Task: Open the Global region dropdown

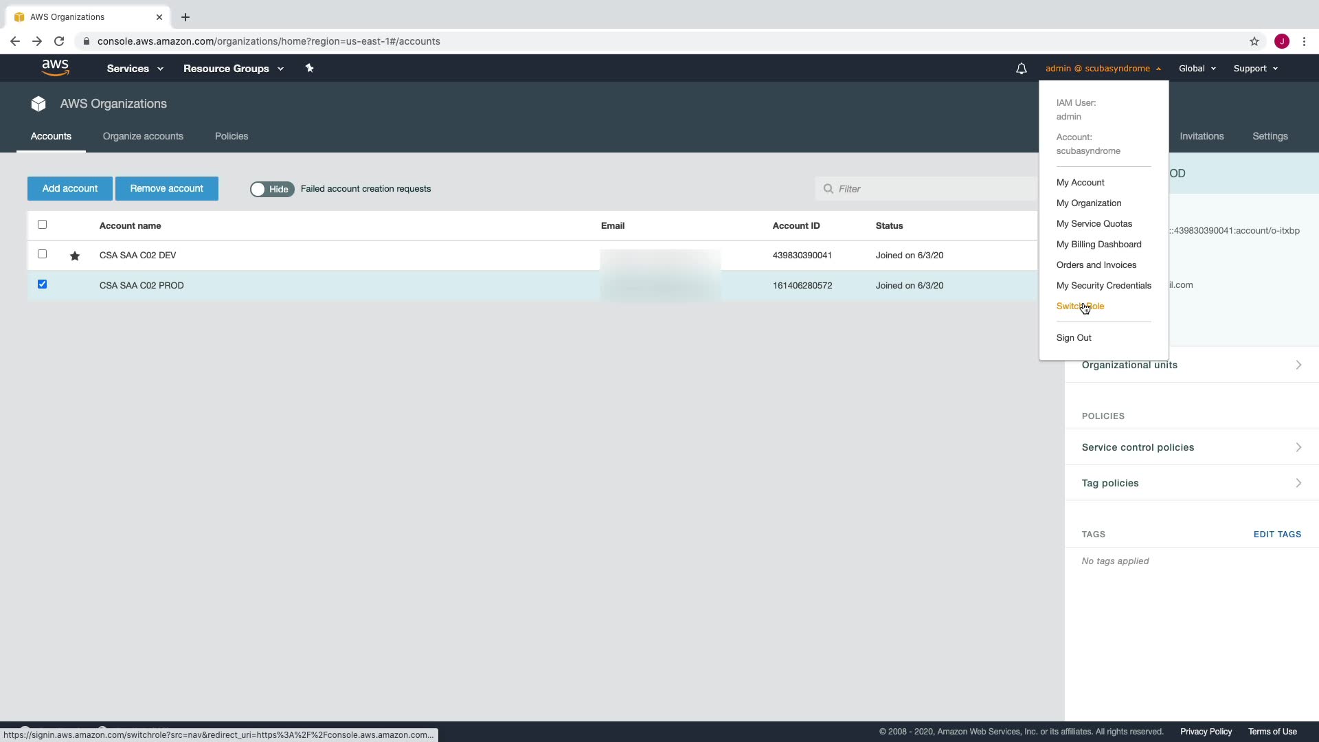Action: click(x=1197, y=69)
